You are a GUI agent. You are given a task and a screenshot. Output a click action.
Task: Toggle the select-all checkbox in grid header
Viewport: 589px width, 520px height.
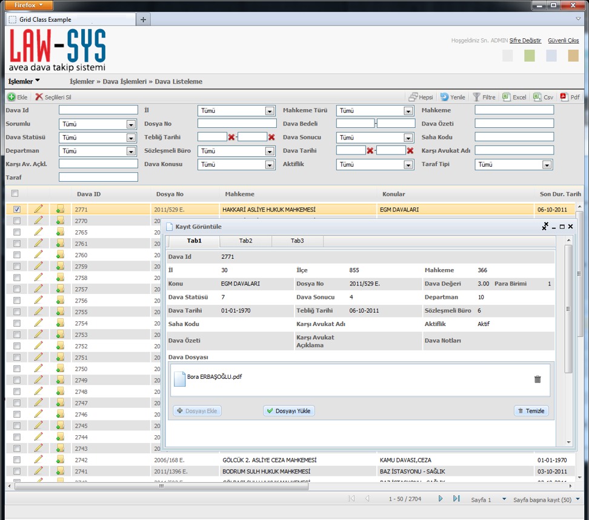pyautogui.click(x=15, y=193)
